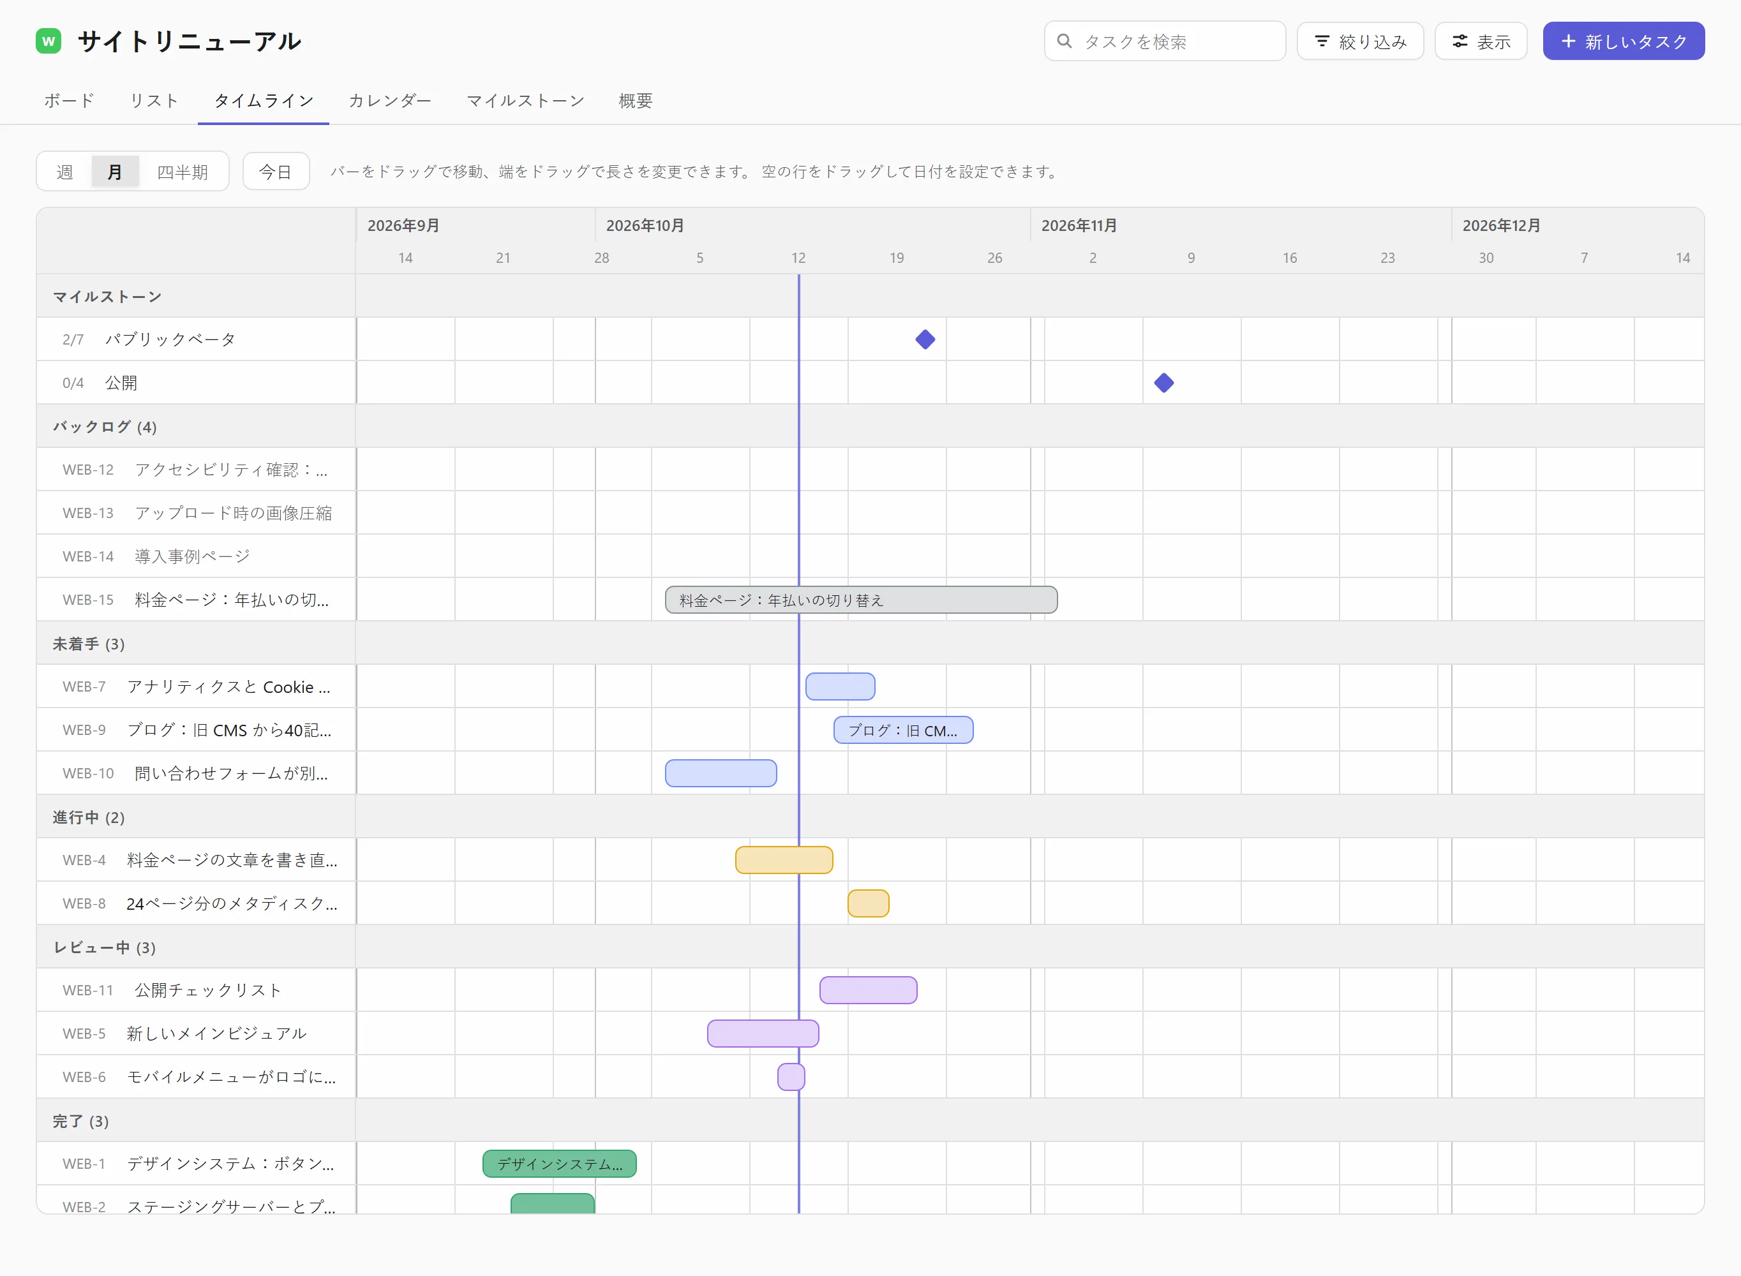Viewport: 1741px width, 1276px height.
Task: Switch timeline scale to 四半期
Action: [x=183, y=172]
